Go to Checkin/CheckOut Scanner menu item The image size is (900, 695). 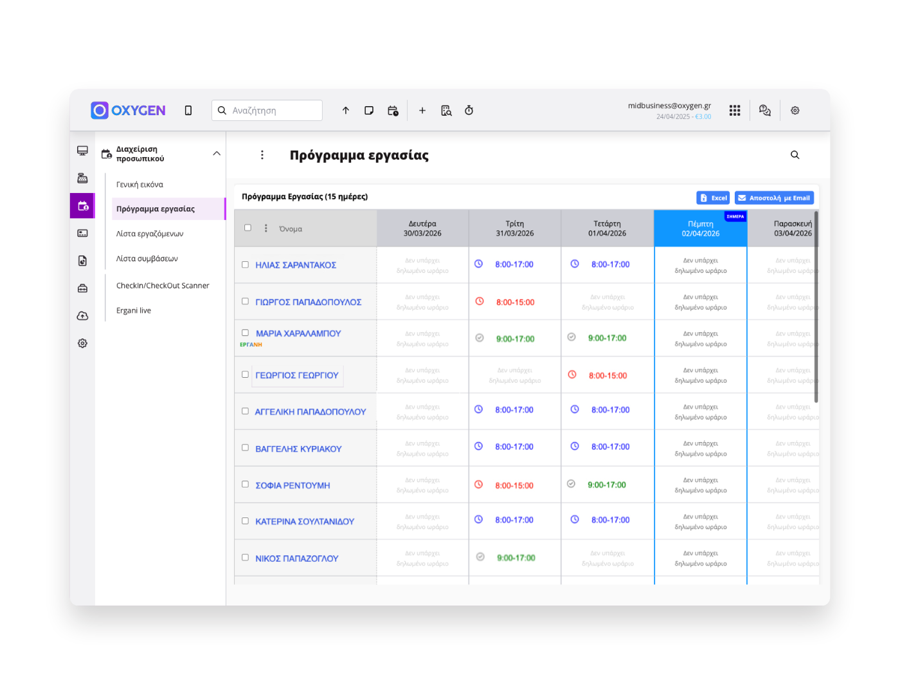(163, 286)
